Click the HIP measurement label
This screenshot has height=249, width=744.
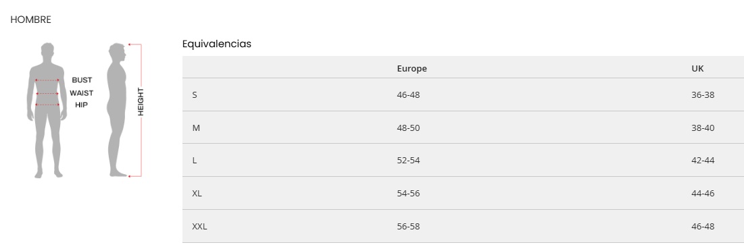pos(82,105)
